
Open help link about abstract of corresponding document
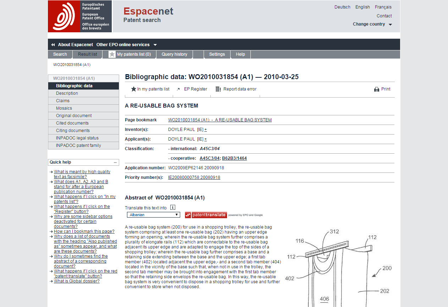(x=81, y=261)
